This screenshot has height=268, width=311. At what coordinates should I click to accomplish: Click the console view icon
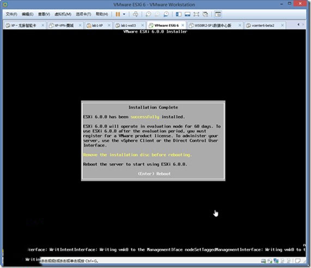(218, 14)
